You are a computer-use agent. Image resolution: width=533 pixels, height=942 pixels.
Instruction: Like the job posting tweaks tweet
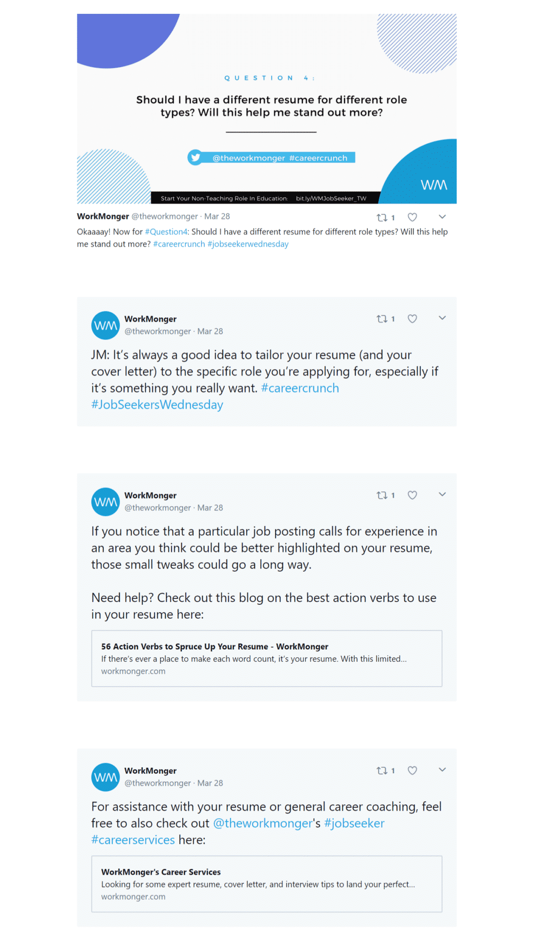click(412, 495)
